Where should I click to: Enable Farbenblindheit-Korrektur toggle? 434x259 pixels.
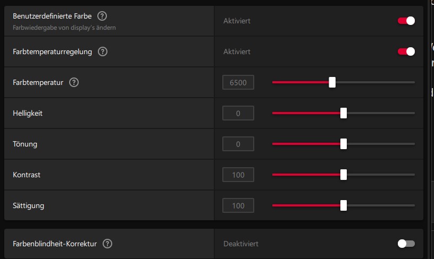click(x=406, y=244)
